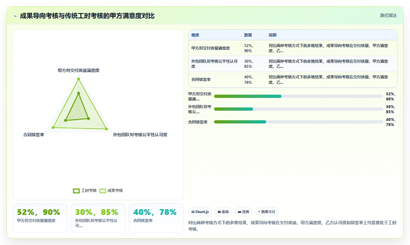Toggle the 工时考核 legend item
Image resolution: width=410 pixels, height=245 pixels.
[x=85, y=191]
